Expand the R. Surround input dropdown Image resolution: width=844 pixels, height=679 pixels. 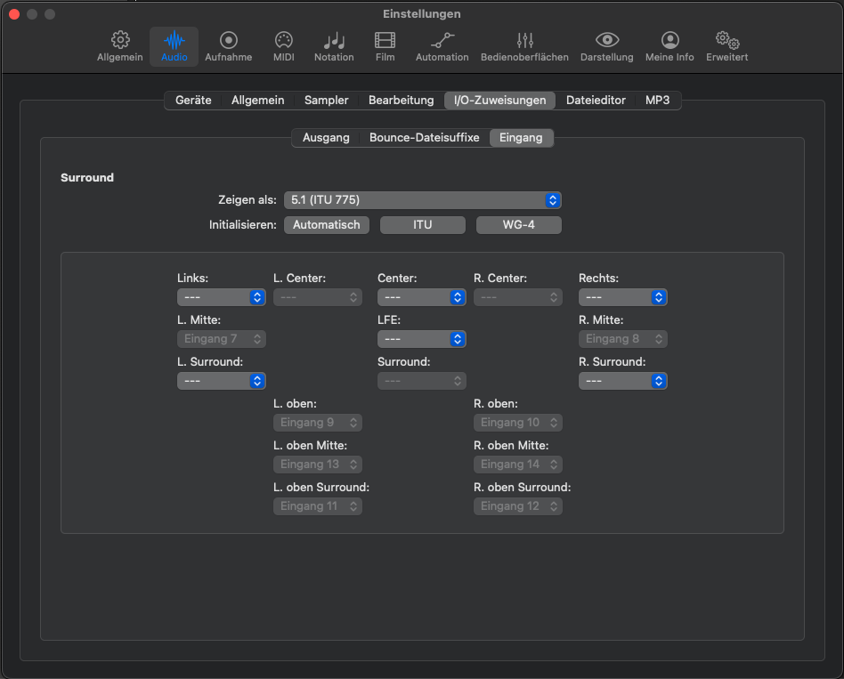point(622,381)
